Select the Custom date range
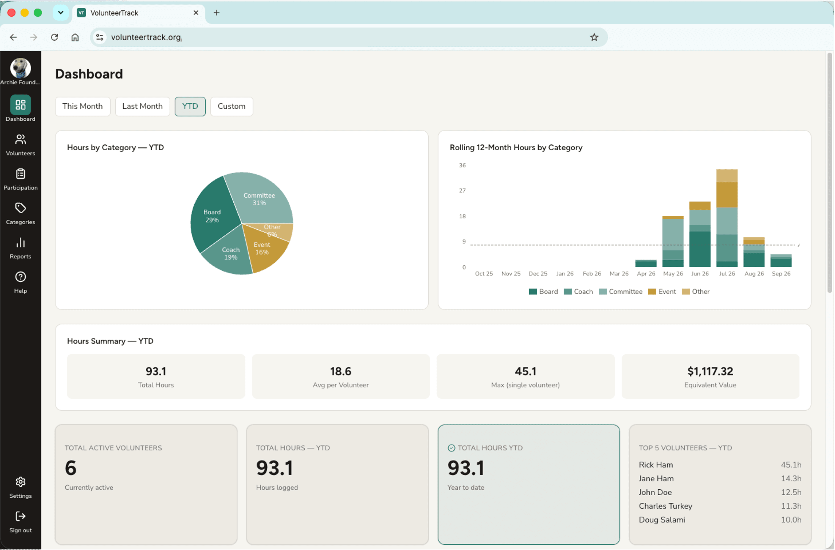The width and height of the screenshot is (835, 550). [x=231, y=106]
